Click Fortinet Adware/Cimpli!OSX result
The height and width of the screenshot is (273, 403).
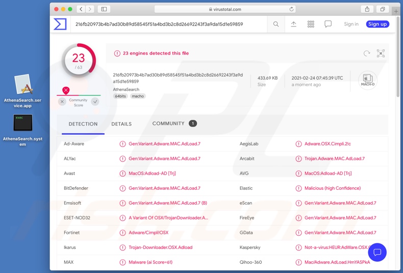click(x=148, y=233)
